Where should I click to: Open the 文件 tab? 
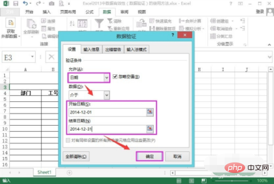coord(10,12)
